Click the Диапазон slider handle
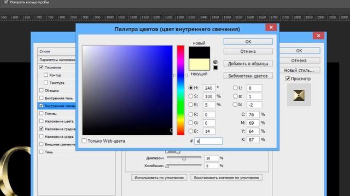This screenshot has width=350, height=196. [x=184, y=158]
